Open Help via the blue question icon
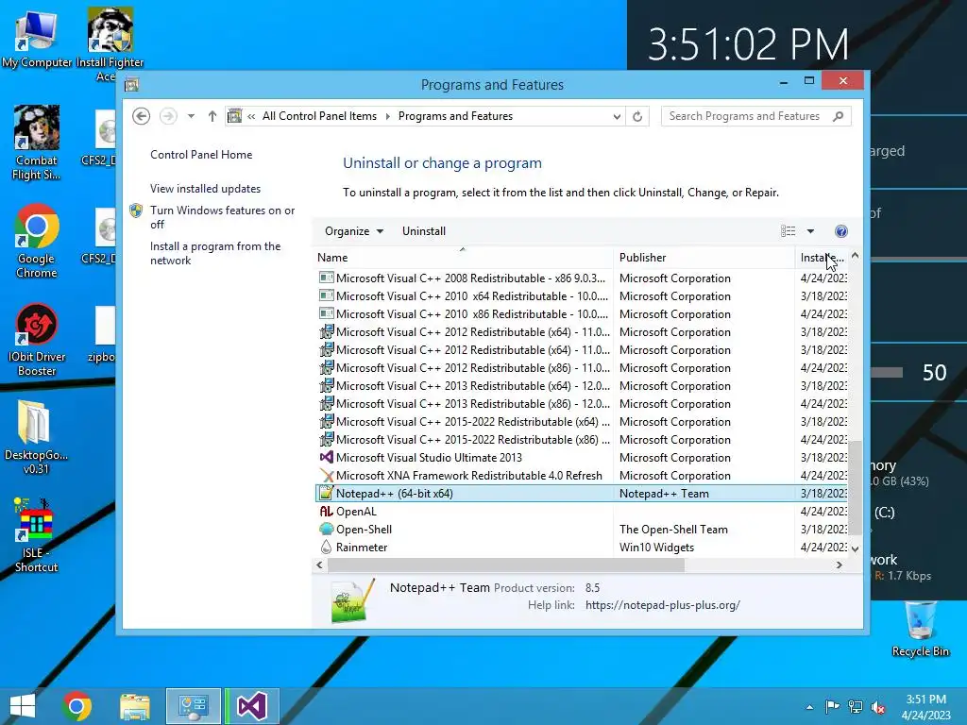The width and height of the screenshot is (967, 725). pyautogui.click(x=841, y=231)
